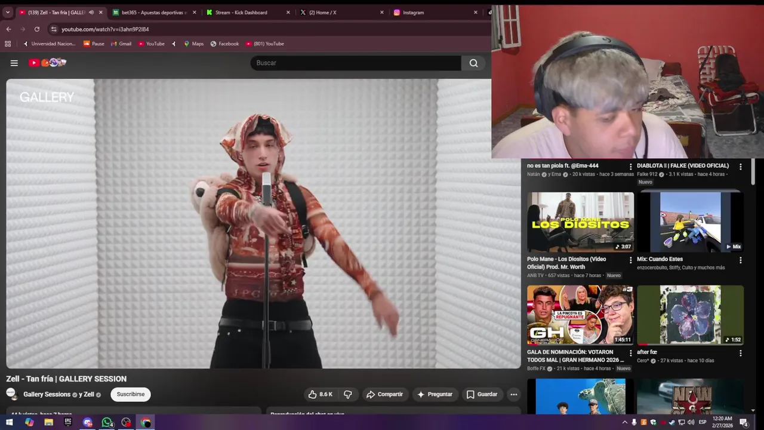Dislike the video with thumbs-down icon

(x=348, y=394)
